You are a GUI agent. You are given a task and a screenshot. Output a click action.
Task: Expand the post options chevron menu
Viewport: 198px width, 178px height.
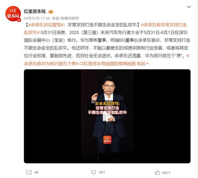point(189,7)
